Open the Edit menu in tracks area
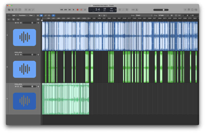The width and height of the screenshot is (205, 133). pyautogui.click(x=15, y=15)
